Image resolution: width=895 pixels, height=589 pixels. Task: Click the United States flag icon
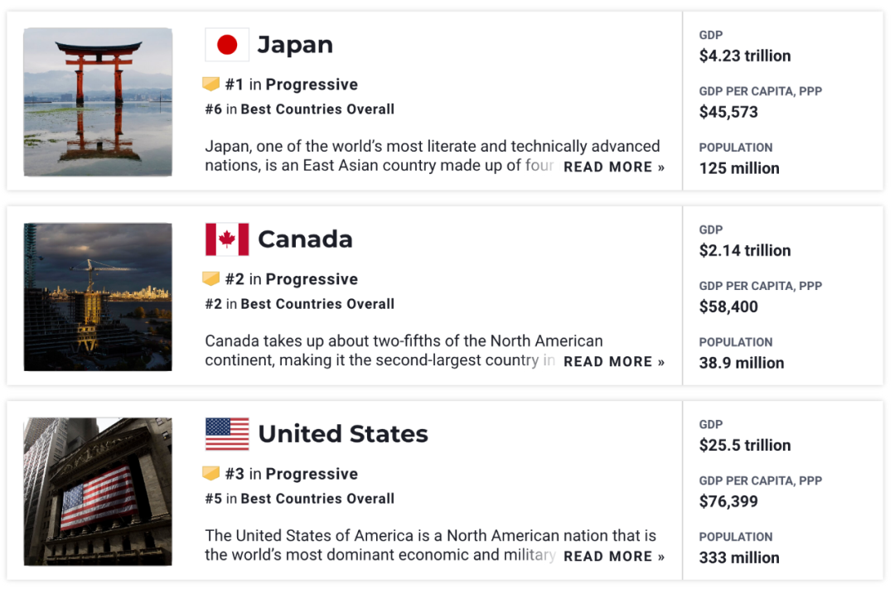click(227, 434)
